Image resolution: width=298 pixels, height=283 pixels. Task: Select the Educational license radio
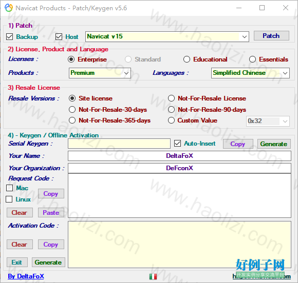point(187,59)
